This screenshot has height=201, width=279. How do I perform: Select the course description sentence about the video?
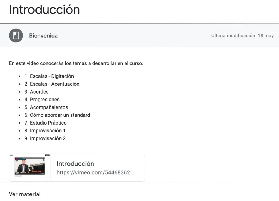coord(76,63)
